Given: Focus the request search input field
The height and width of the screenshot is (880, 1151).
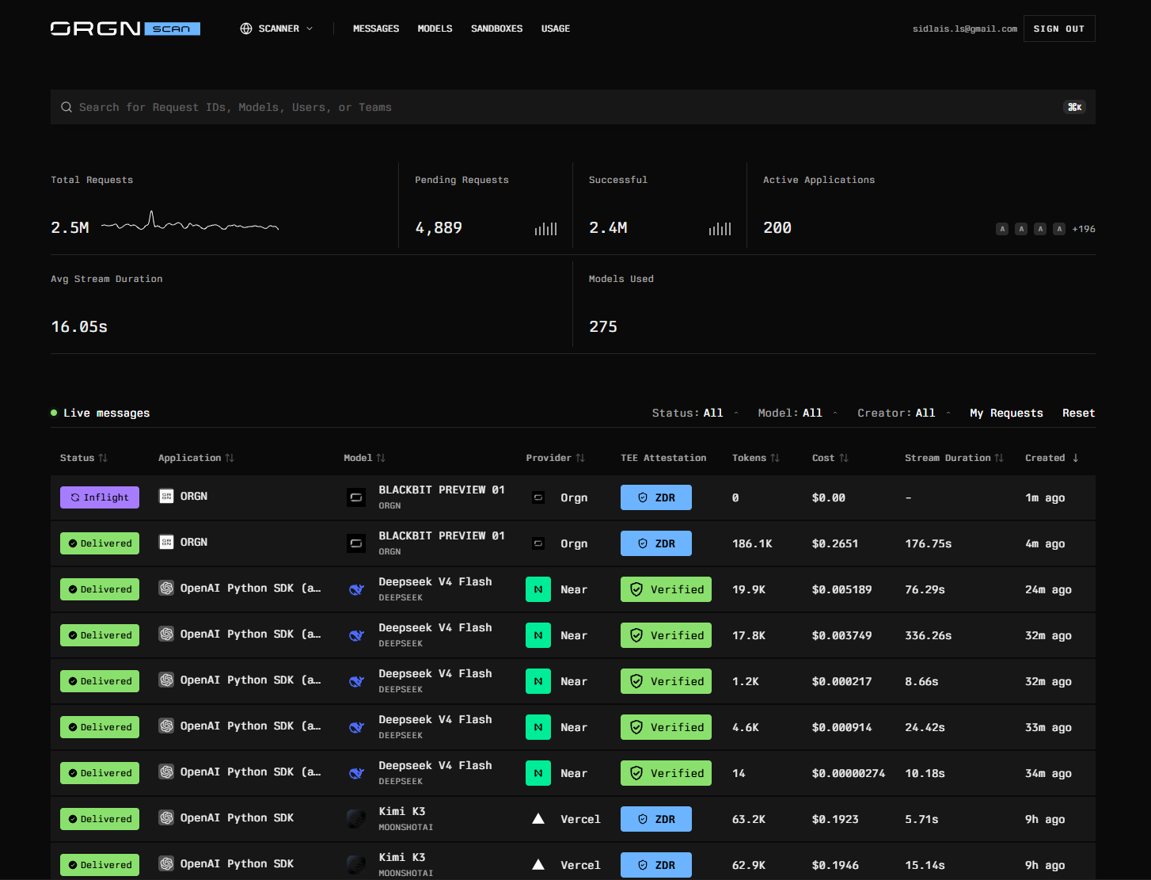Looking at the screenshot, I should [x=573, y=107].
